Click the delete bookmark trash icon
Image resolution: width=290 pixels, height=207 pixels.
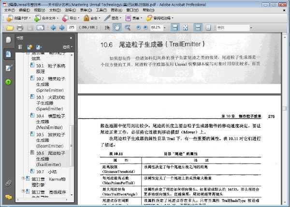[x=20, y=47]
